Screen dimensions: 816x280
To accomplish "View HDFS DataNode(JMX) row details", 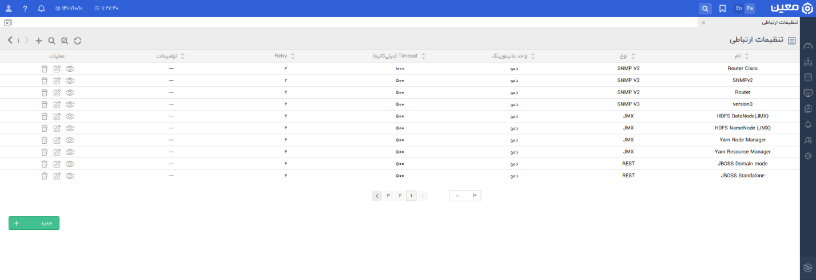I will (70, 116).
